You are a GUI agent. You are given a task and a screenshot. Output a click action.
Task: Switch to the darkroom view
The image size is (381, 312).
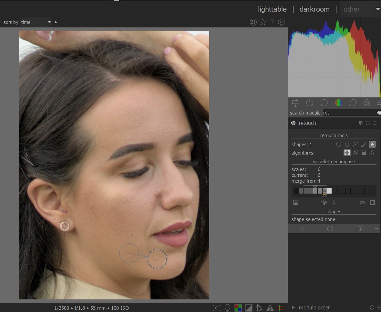point(314,9)
